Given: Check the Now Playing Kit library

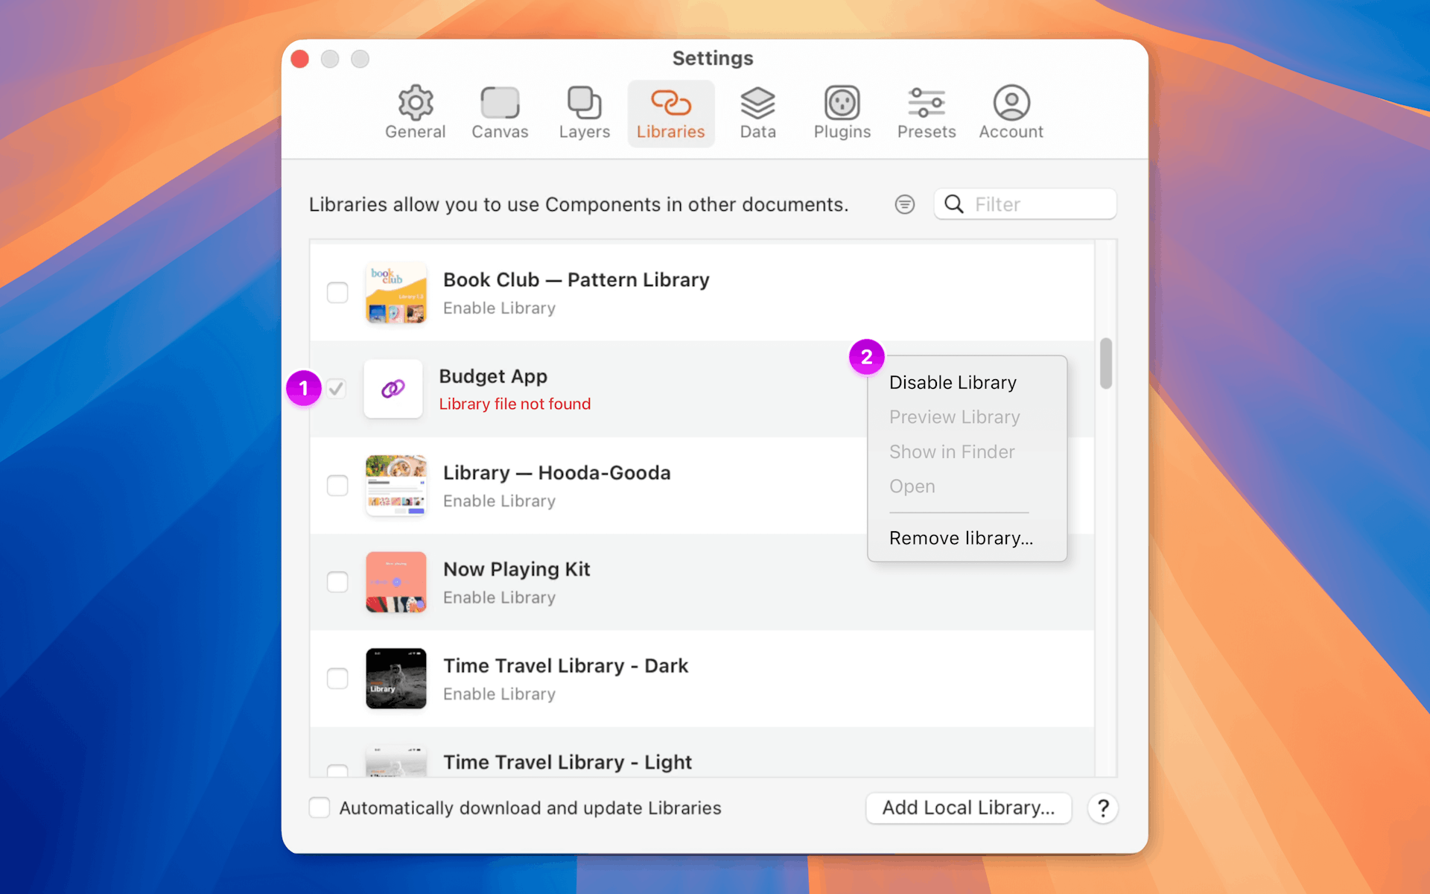Looking at the screenshot, I should pos(337,582).
